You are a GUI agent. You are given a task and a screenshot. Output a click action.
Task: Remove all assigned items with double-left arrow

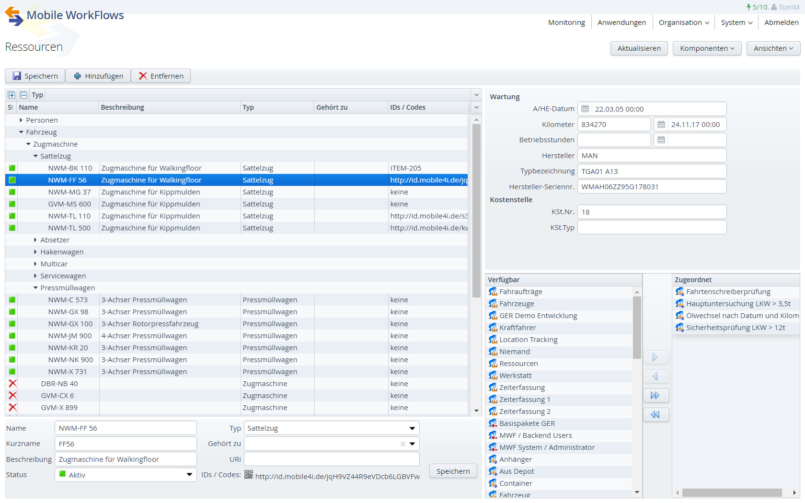[x=655, y=415]
